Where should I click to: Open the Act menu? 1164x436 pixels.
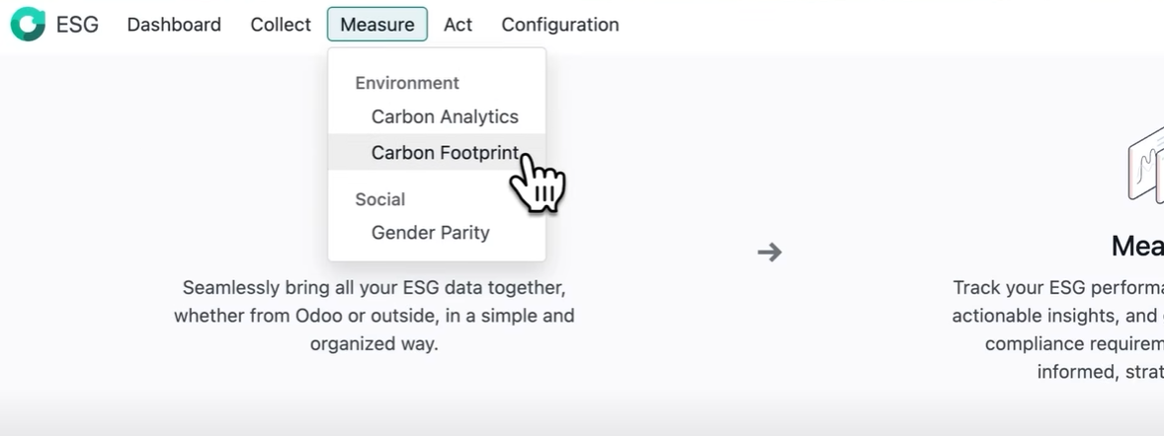tap(457, 25)
